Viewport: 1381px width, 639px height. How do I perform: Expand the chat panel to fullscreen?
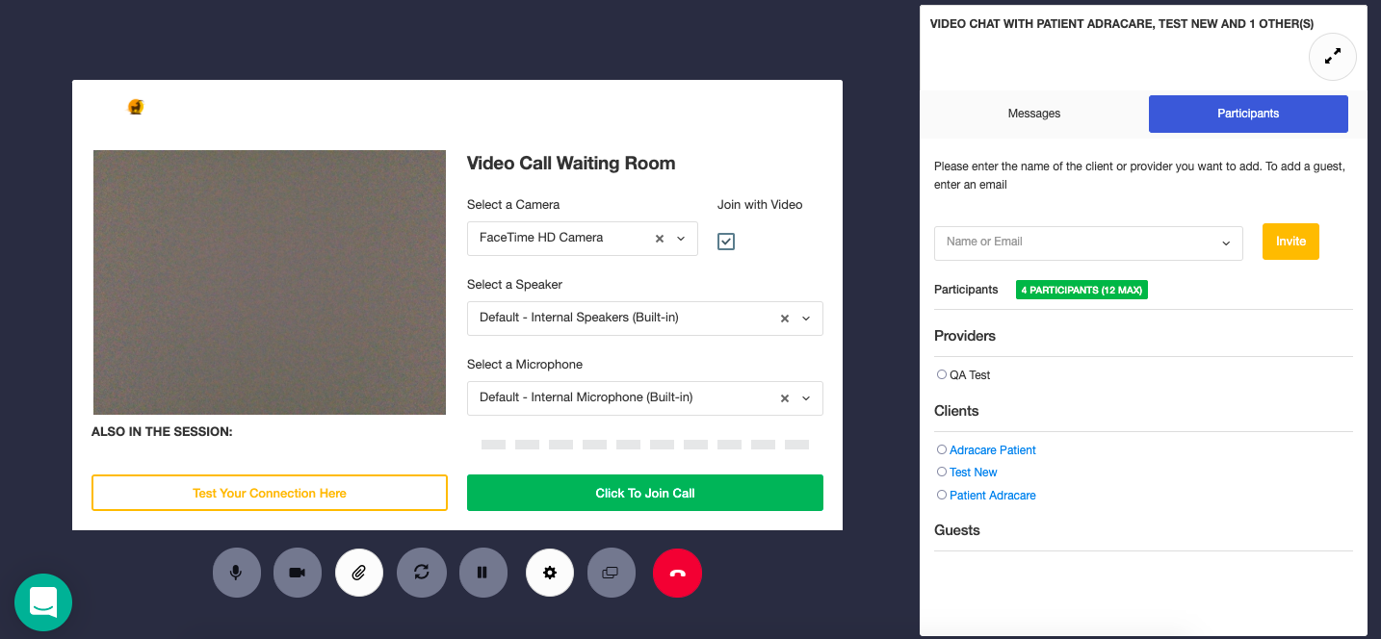(1333, 57)
